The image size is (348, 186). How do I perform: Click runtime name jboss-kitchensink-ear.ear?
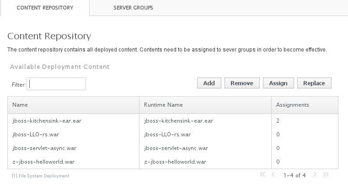click(179, 121)
